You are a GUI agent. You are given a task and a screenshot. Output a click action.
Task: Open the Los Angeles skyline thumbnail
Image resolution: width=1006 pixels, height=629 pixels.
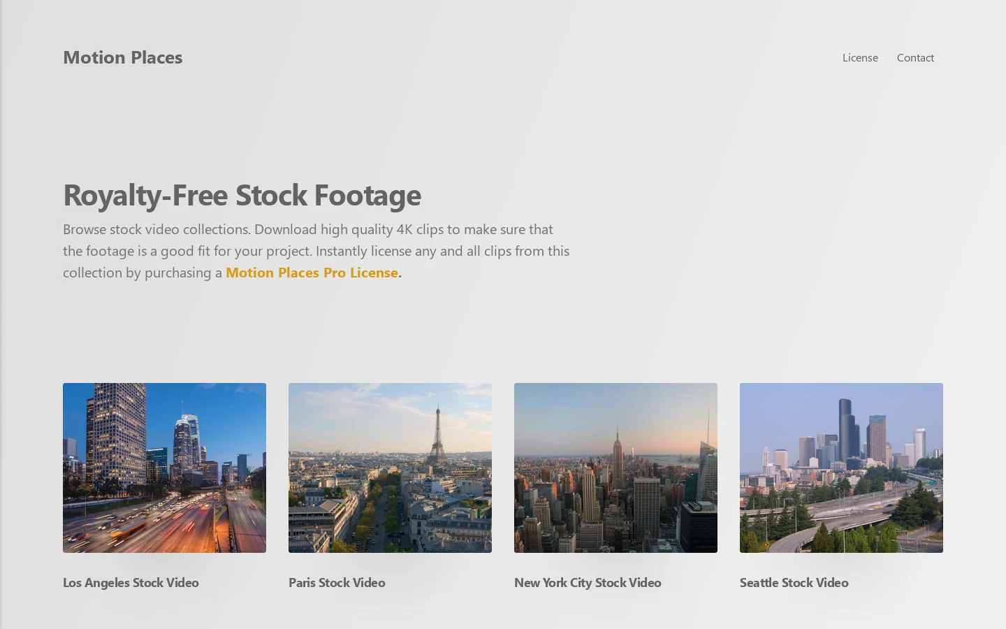[x=164, y=468]
